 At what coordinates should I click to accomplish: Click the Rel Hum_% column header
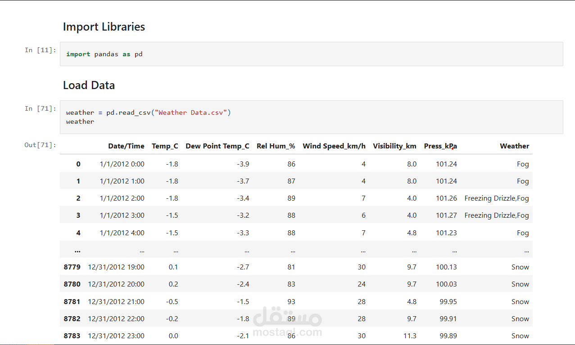point(276,146)
